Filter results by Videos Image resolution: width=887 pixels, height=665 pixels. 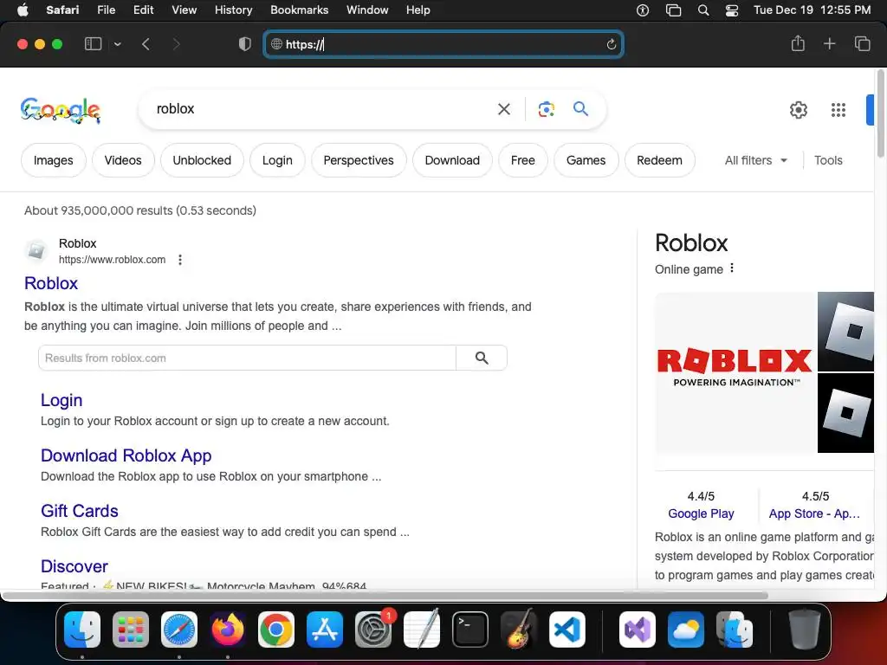123,160
